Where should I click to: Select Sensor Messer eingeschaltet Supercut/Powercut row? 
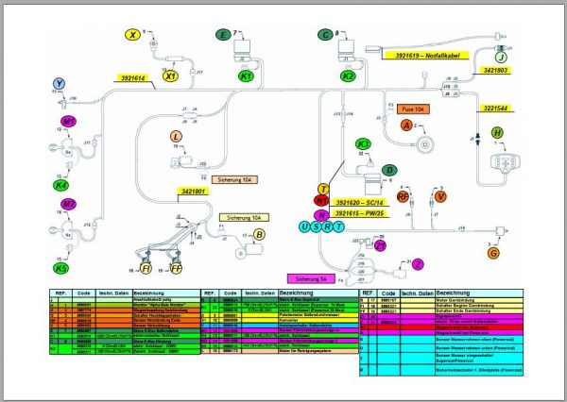[x=441, y=358]
